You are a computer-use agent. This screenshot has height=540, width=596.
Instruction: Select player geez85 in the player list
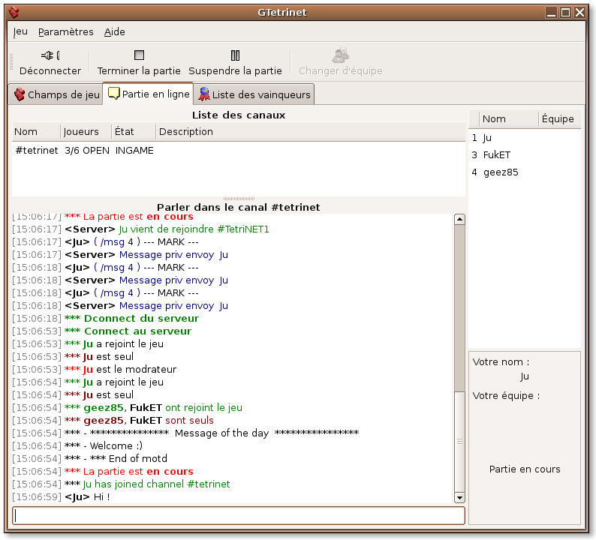click(x=525, y=172)
